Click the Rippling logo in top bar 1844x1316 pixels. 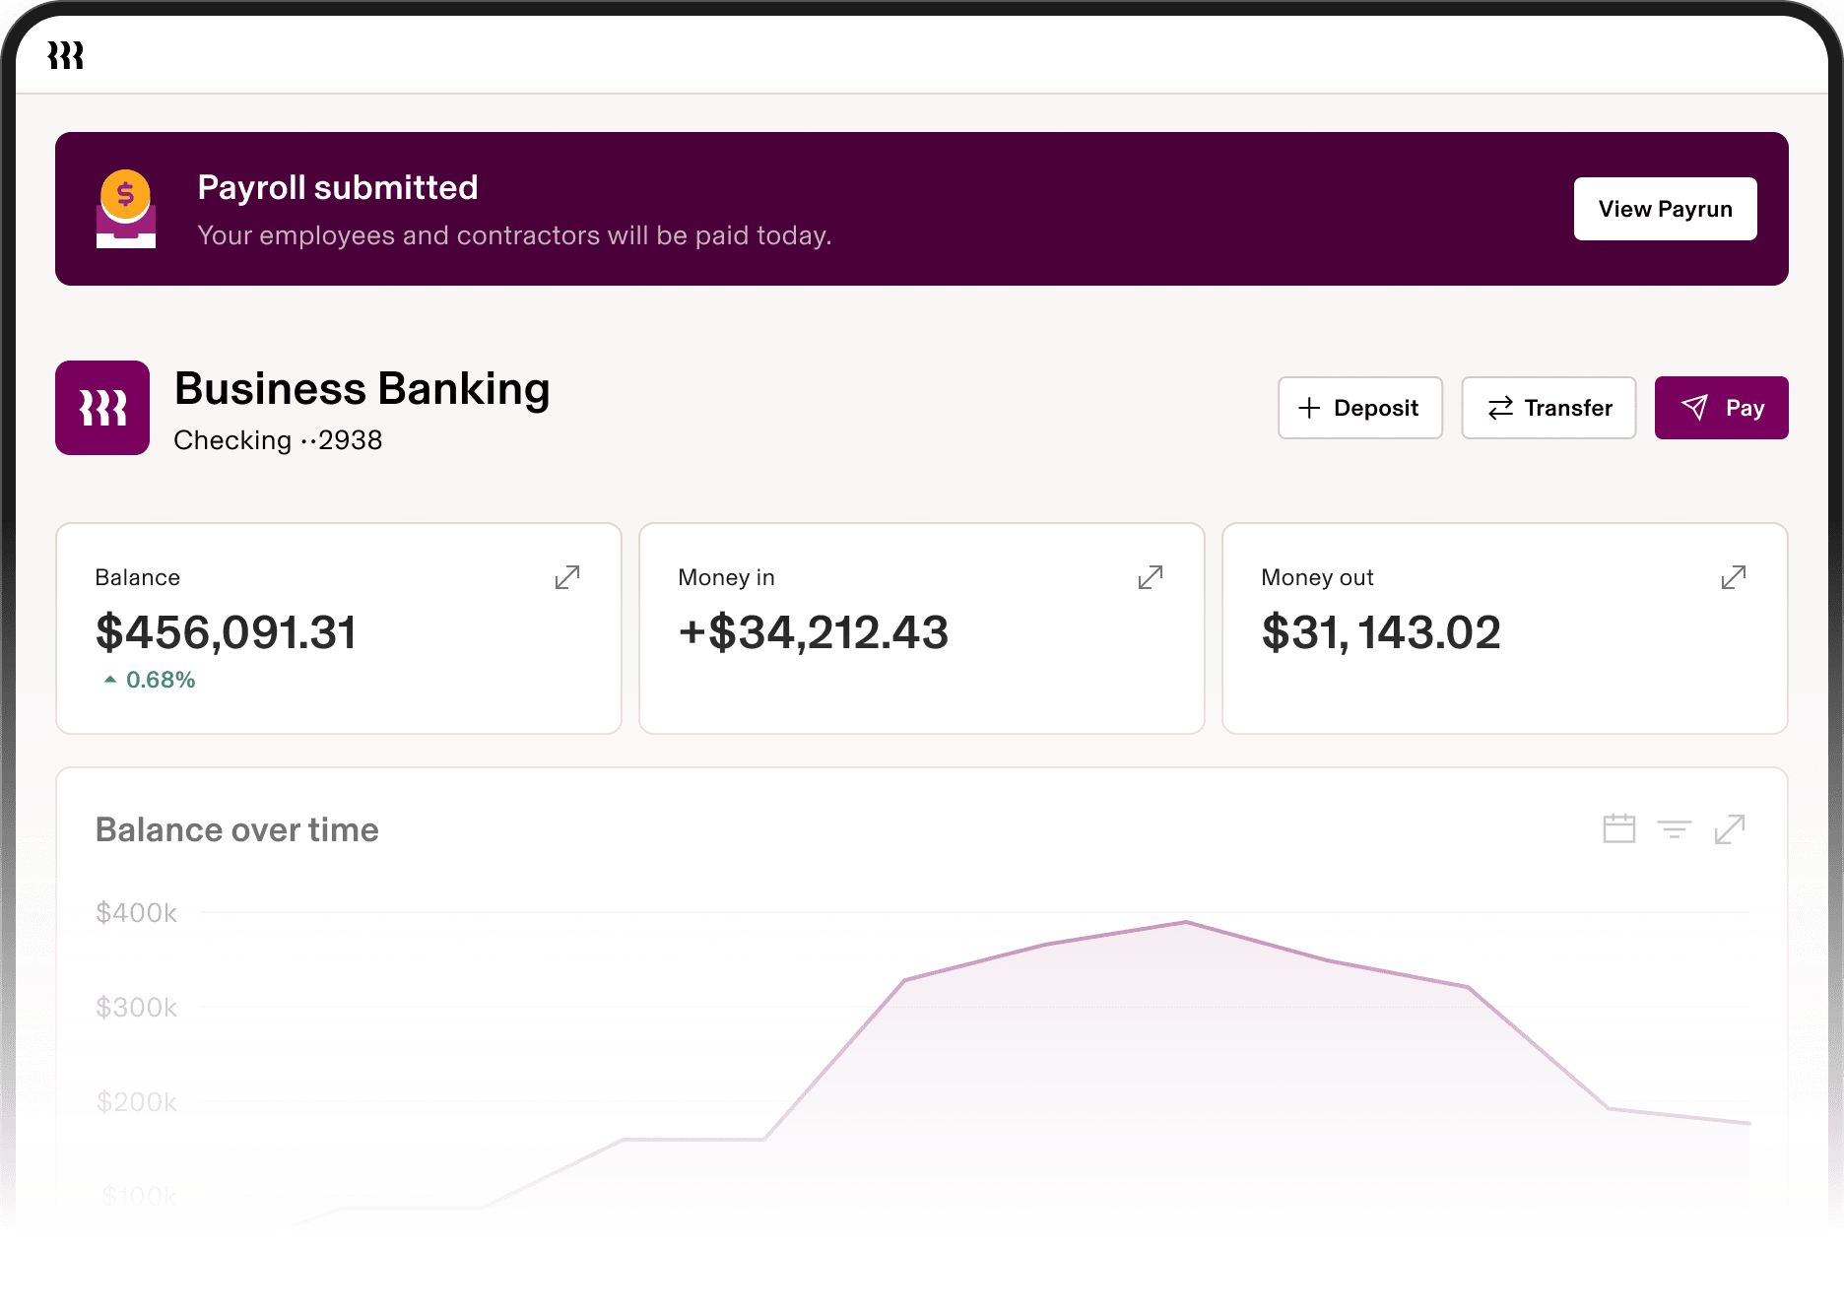point(65,55)
